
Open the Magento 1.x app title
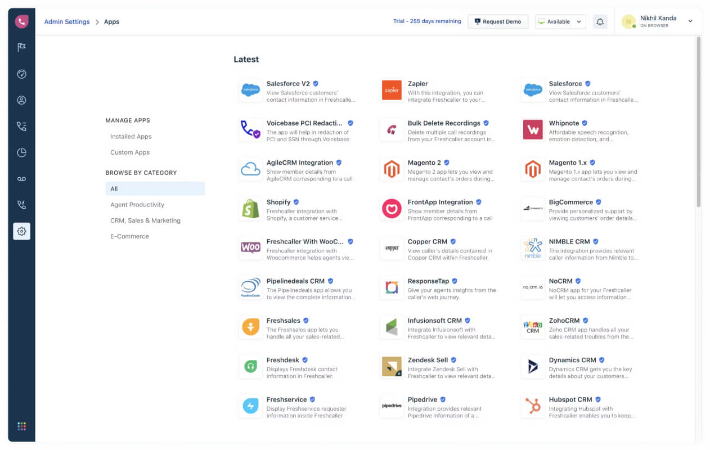click(568, 163)
